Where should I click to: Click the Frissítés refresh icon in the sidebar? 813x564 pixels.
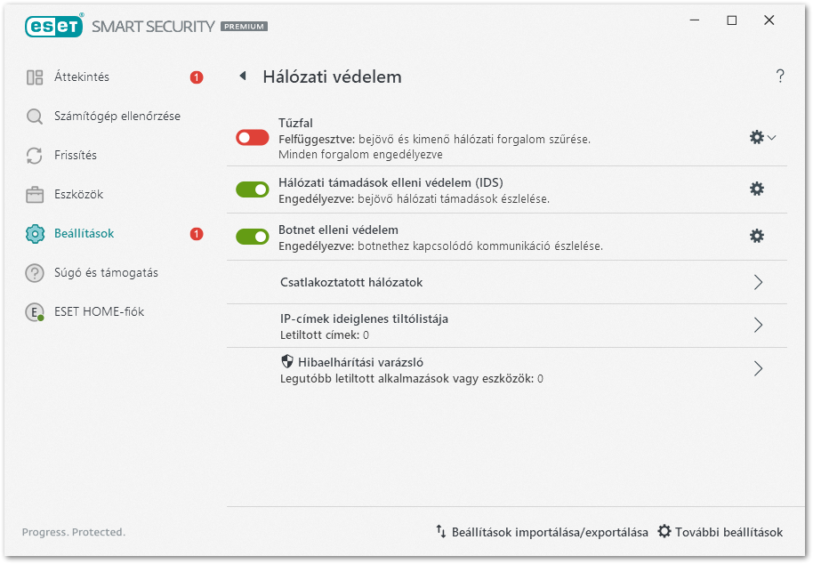[35, 156]
